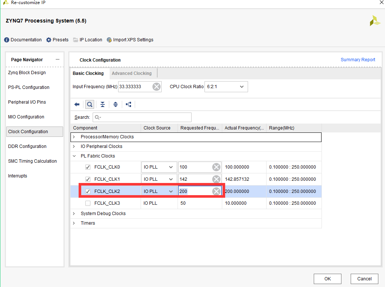Click the IP Location folder icon
This screenshot has width=385, height=287.
76,40
